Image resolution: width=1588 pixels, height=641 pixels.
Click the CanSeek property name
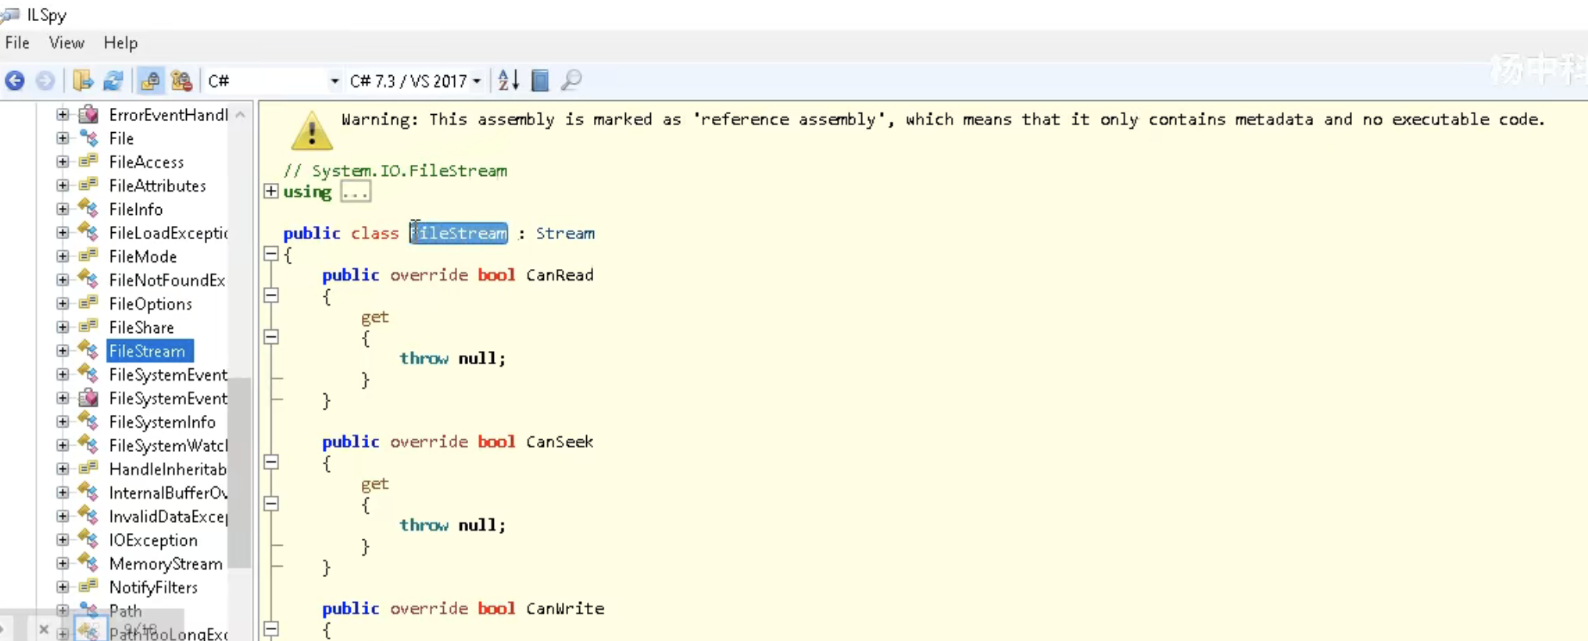click(x=560, y=442)
